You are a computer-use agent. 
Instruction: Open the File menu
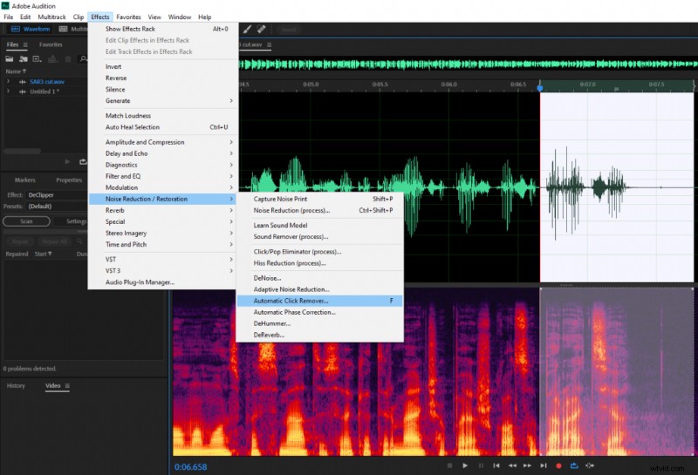point(9,17)
